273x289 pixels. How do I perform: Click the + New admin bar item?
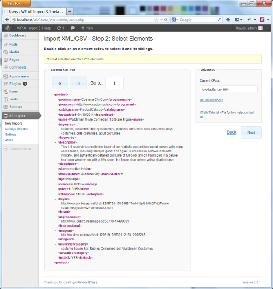coord(87,28)
